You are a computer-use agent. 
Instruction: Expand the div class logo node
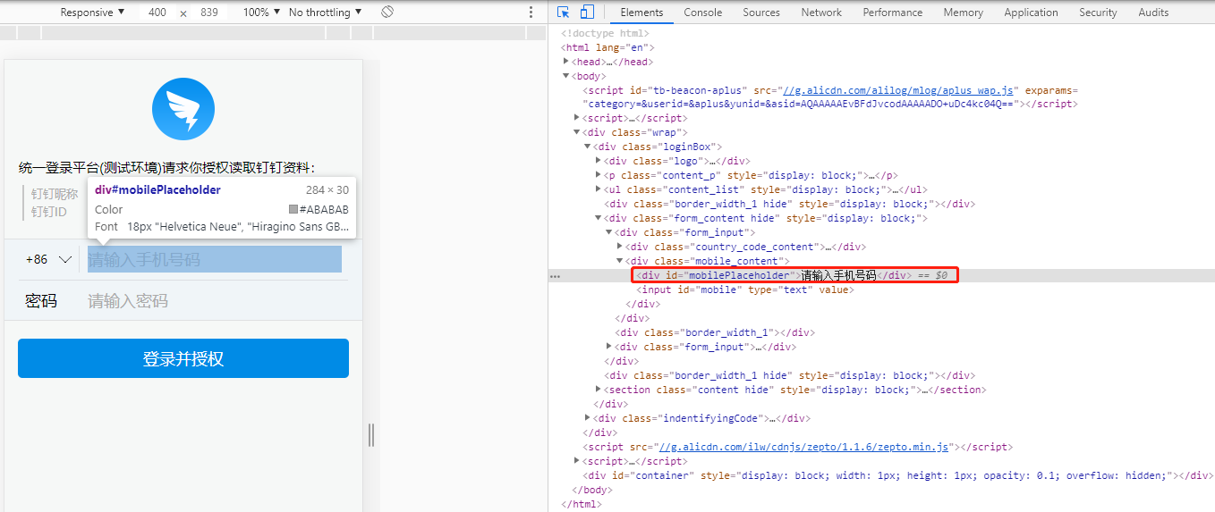(x=599, y=161)
